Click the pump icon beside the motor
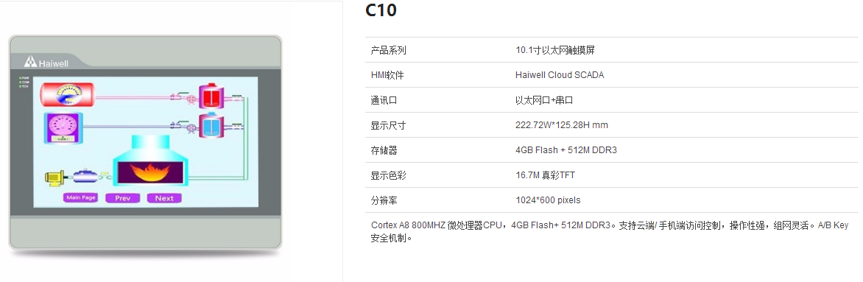Screen dimensions: 863x282 (x=86, y=176)
